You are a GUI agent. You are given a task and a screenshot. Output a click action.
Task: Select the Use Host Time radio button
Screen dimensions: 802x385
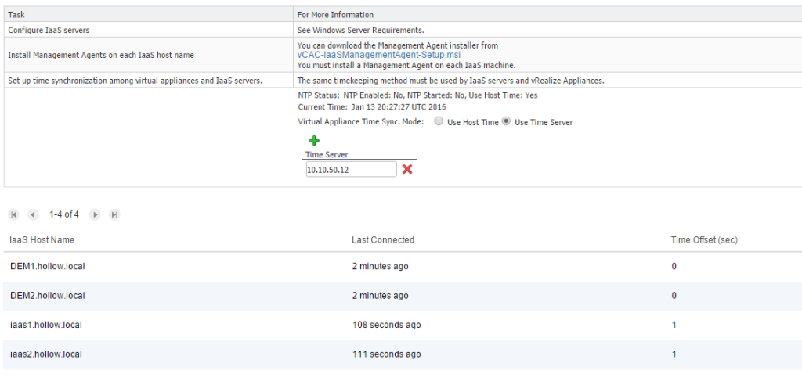[439, 122]
